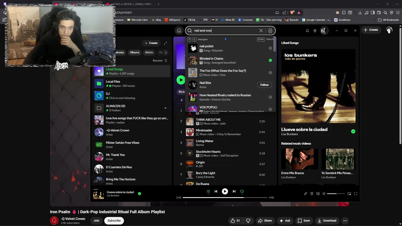Image resolution: width=402 pixels, height=226 pixels.
Task: Open Los Bunkers album cover in sidebar
Action: pos(318,86)
